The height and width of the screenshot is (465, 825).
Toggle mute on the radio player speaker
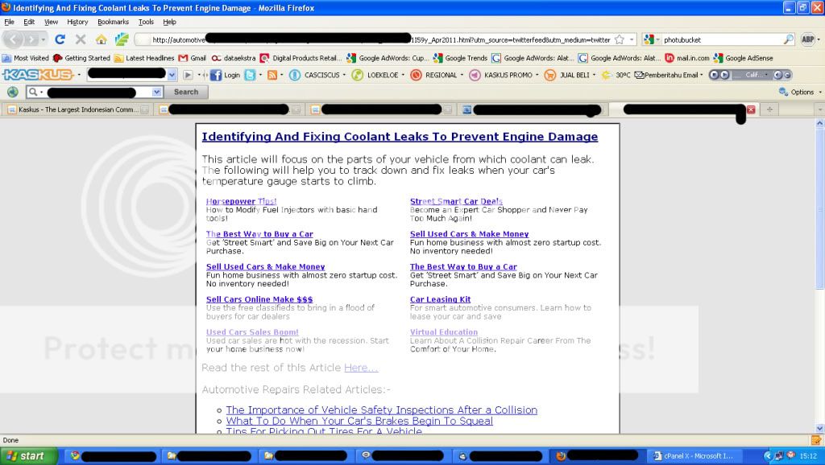click(x=778, y=75)
